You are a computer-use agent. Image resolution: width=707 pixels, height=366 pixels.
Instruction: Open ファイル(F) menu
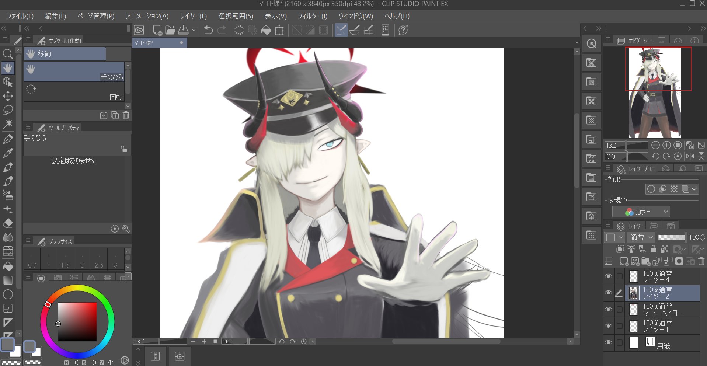[x=20, y=16]
